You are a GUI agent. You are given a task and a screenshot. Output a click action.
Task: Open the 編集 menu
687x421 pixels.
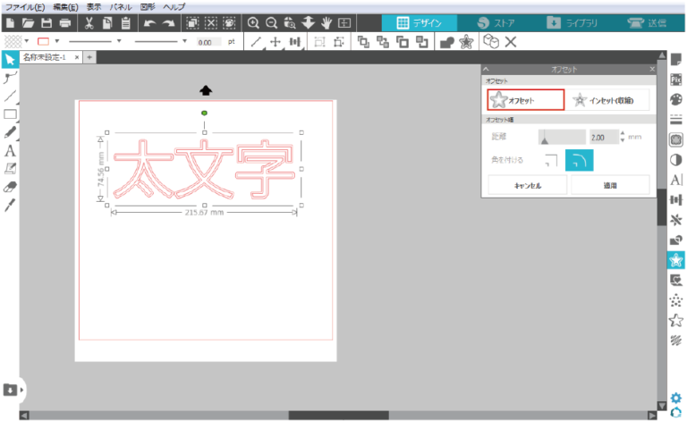pyautogui.click(x=65, y=7)
